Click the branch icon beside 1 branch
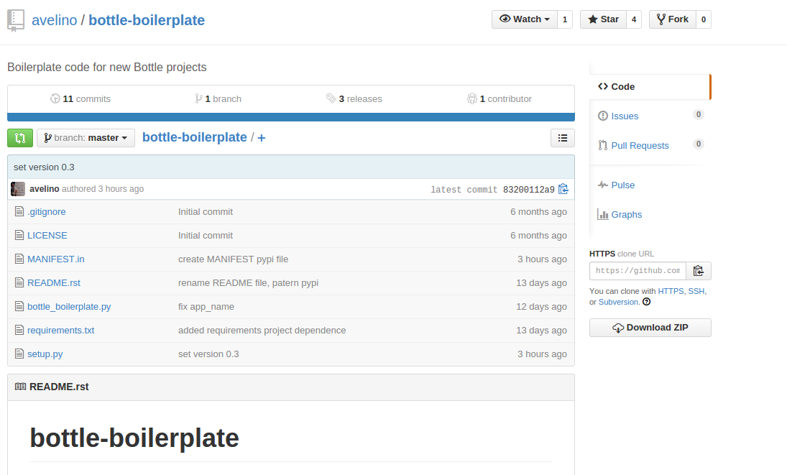Viewport: 787px width, 475px height. (x=199, y=99)
